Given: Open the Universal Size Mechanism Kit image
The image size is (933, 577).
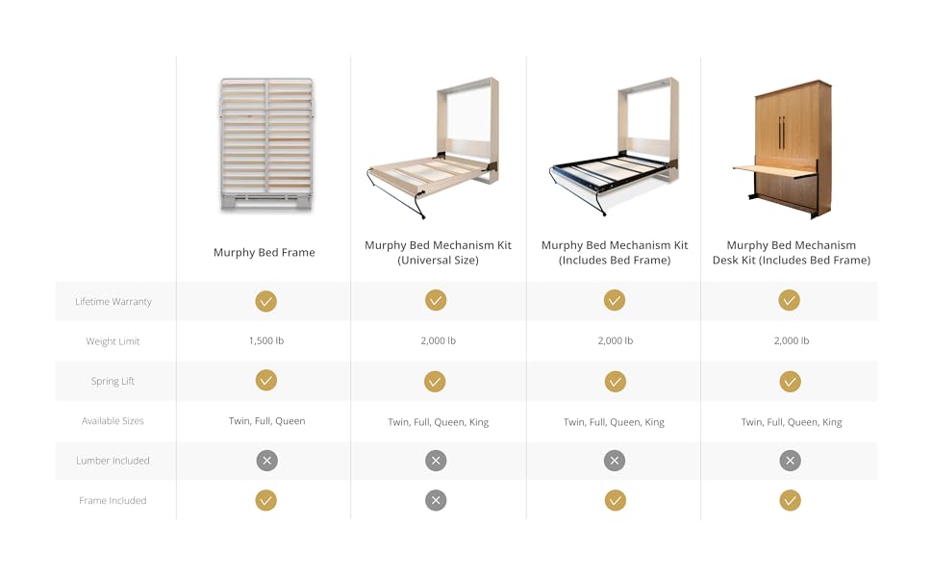Looking at the screenshot, I should coord(433,147).
